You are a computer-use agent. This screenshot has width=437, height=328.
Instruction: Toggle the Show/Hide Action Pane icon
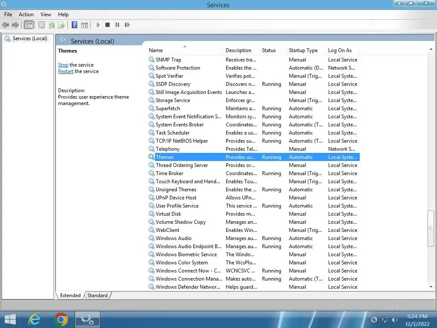click(x=84, y=25)
